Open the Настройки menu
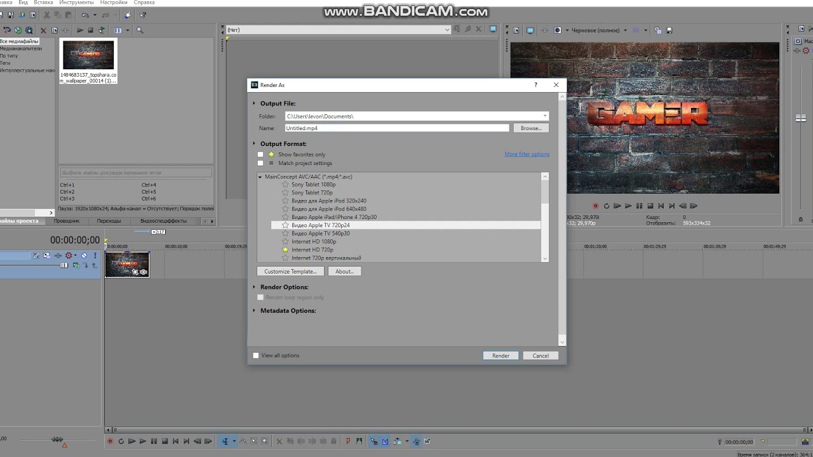 114,3
